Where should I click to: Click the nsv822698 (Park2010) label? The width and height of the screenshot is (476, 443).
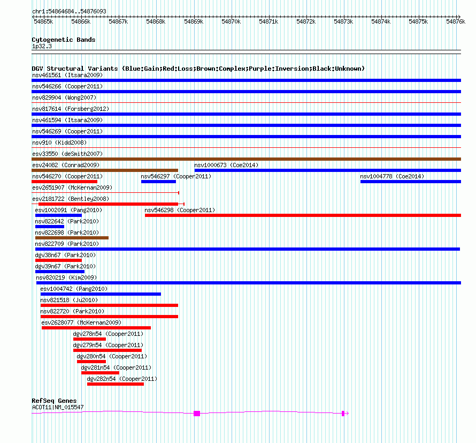[x=67, y=232]
